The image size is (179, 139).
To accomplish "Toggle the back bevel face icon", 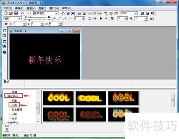I will (95, 13).
